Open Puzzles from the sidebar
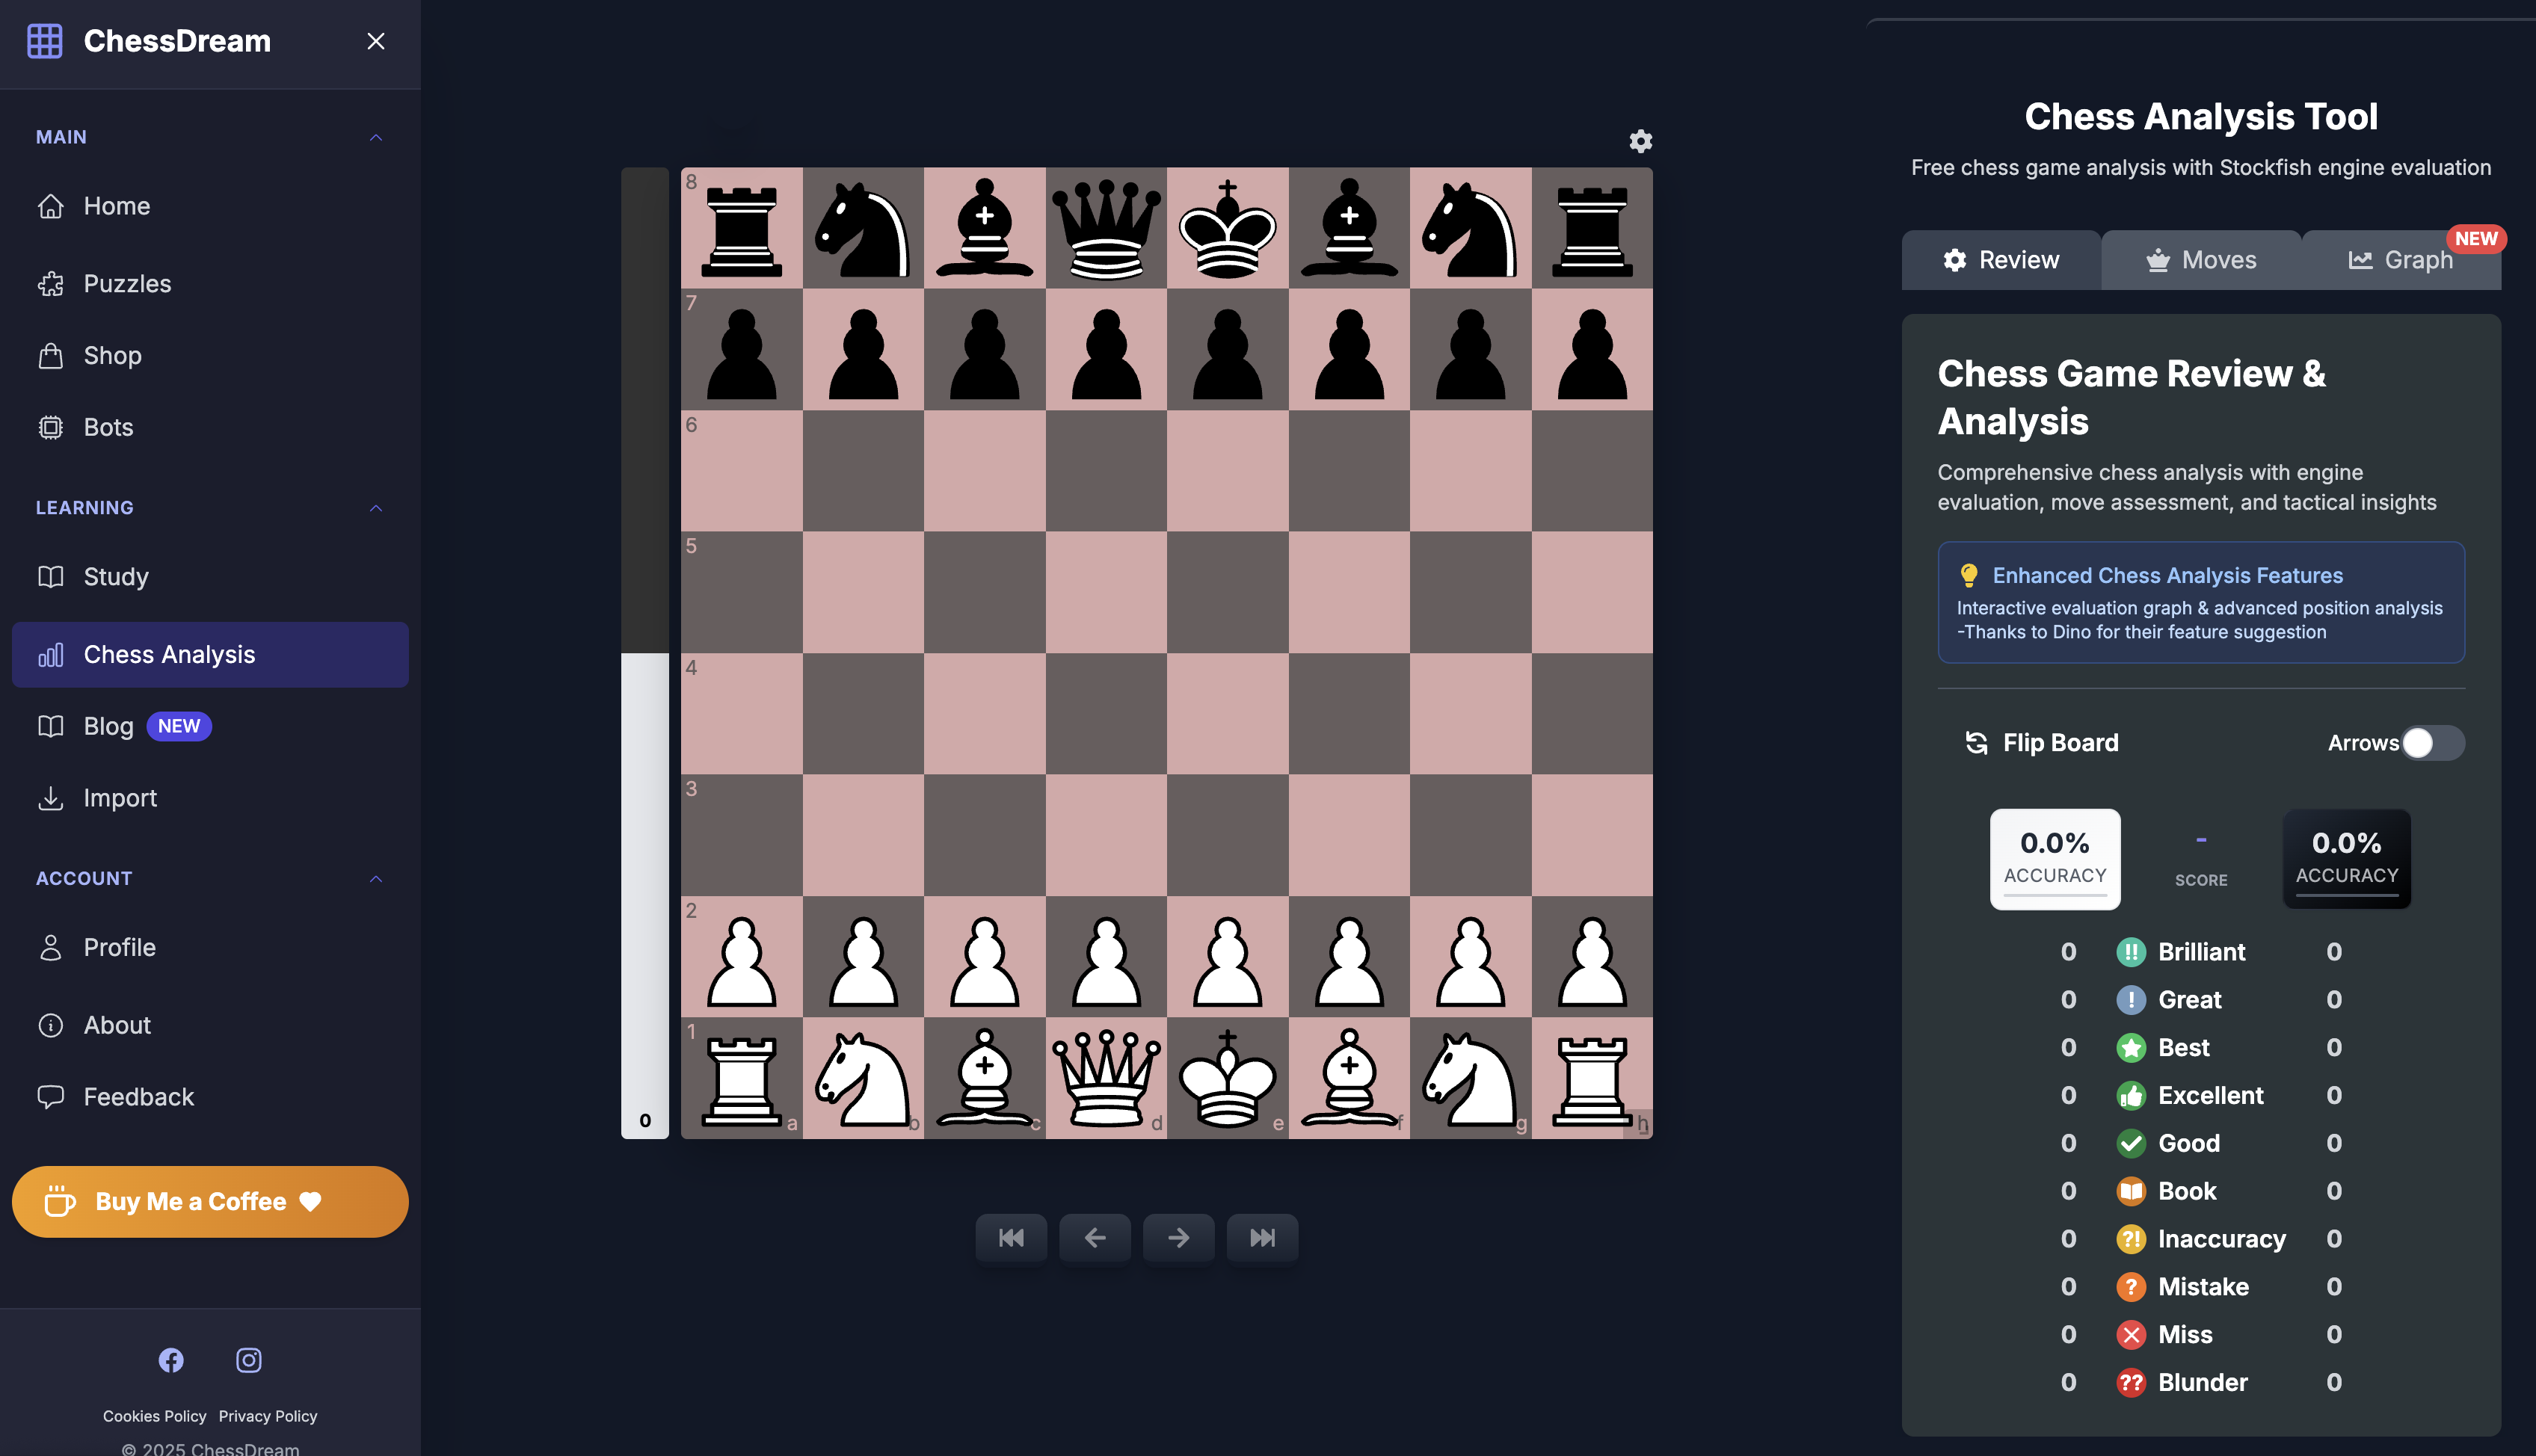The height and width of the screenshot is (1456, 2536). pos(127,284)
